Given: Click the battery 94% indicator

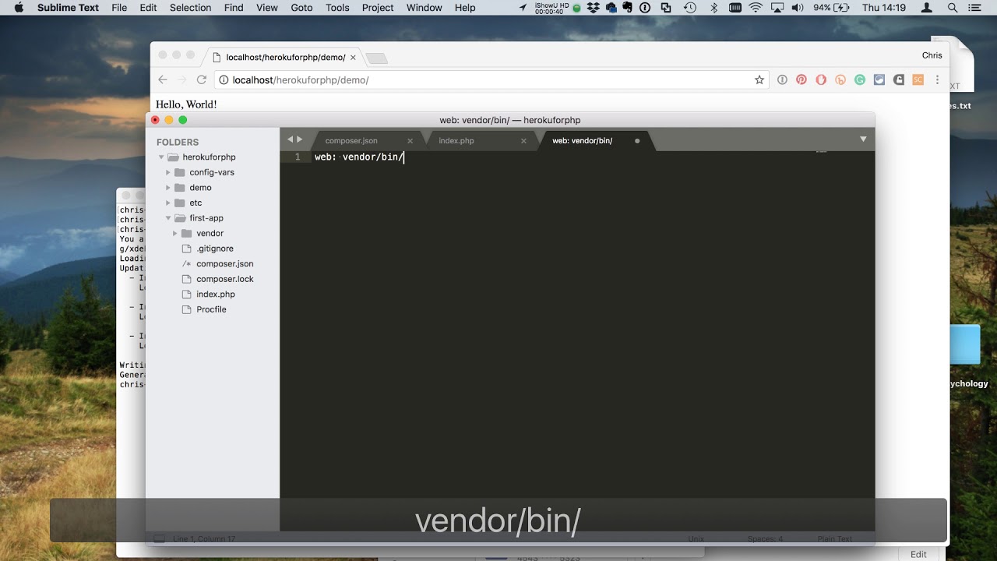Looking at the screenshot, I should [833, 8].
